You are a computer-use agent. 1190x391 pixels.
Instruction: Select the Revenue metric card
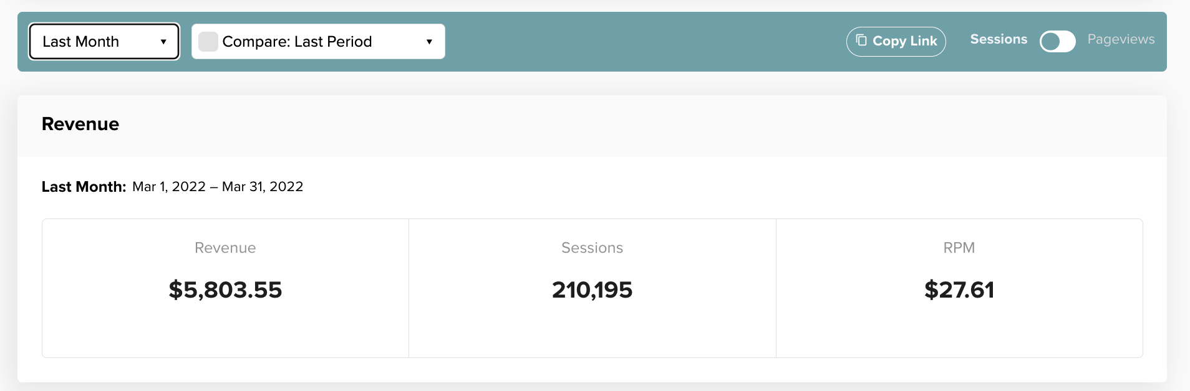point(225,288)
